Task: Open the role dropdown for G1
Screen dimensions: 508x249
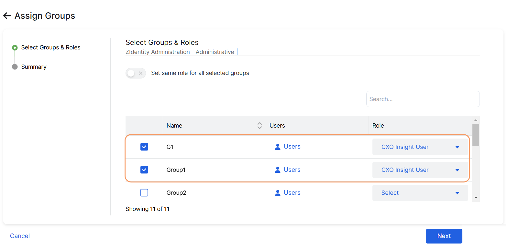Action: 420,147
